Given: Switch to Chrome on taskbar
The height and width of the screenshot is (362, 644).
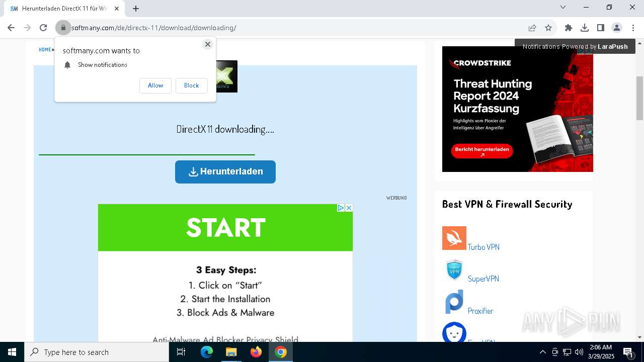Looking at the screenshot, I should point(281,352).
